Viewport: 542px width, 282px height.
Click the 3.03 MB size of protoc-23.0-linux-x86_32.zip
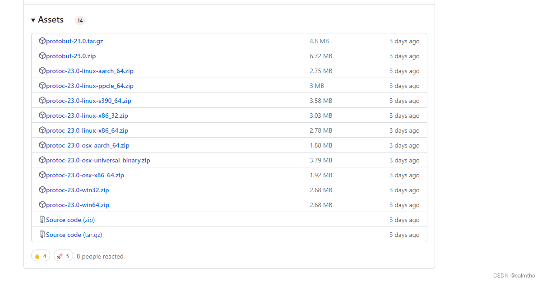tap(321, 116)
